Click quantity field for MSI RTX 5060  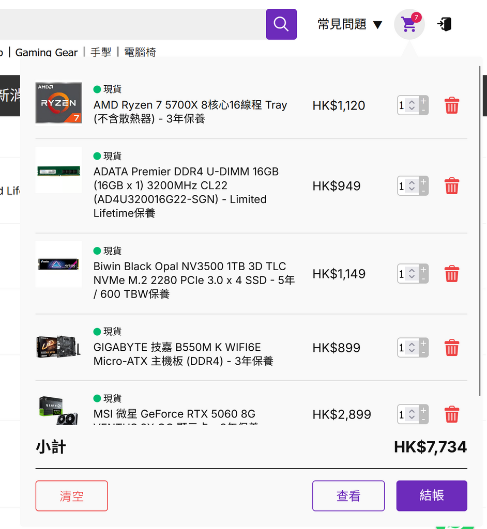(408, 414)
